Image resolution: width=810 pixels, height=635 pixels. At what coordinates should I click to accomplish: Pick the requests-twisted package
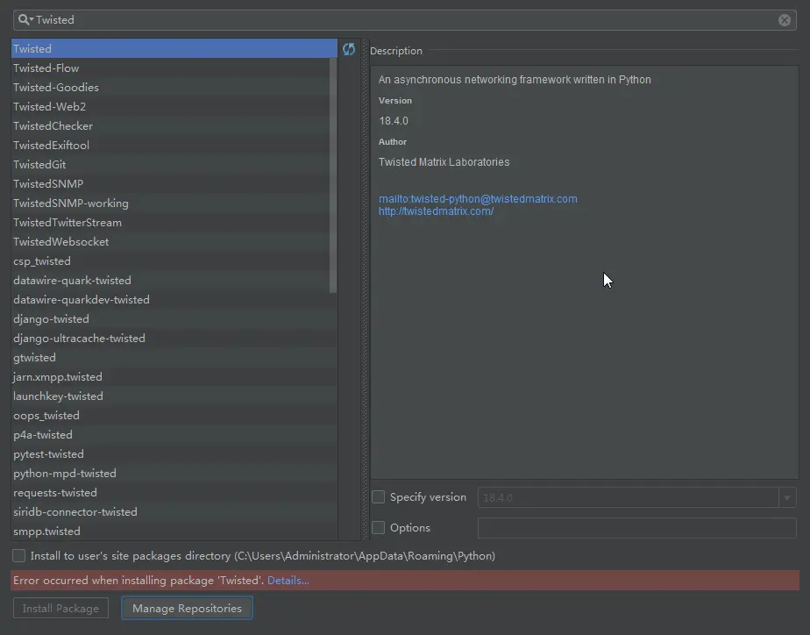174,492
